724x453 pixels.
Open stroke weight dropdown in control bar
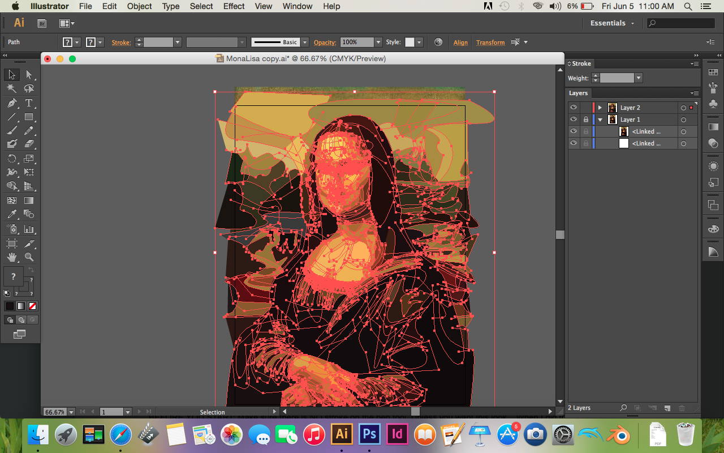click(x=177, y=42)
